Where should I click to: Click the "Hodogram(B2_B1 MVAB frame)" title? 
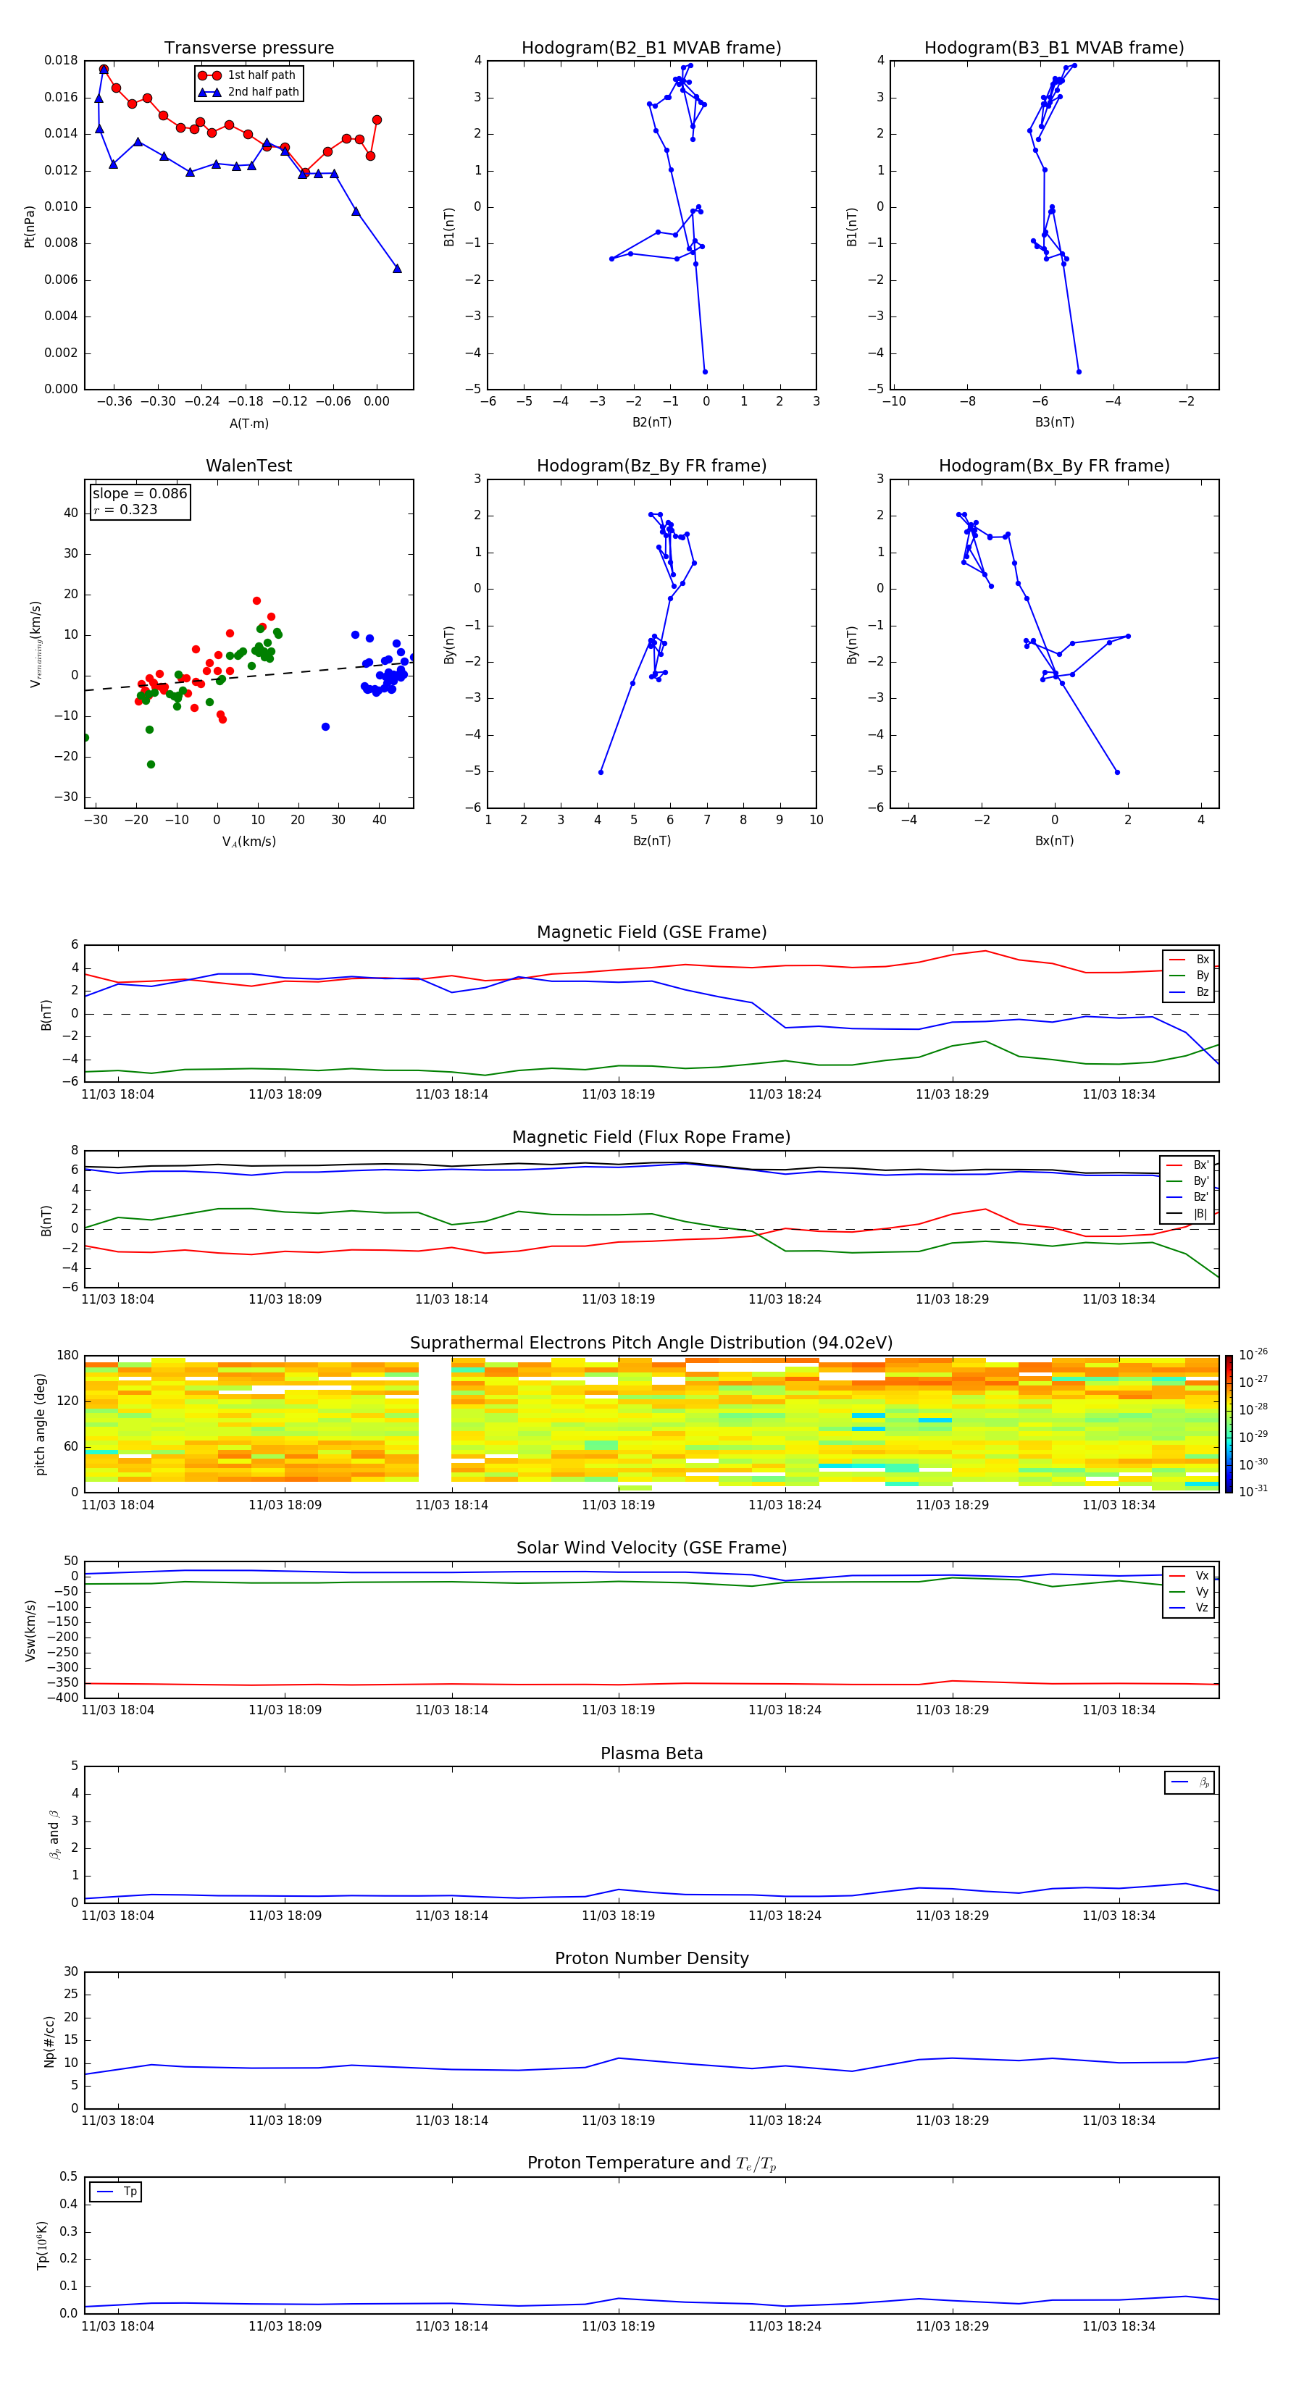(651, 49)
